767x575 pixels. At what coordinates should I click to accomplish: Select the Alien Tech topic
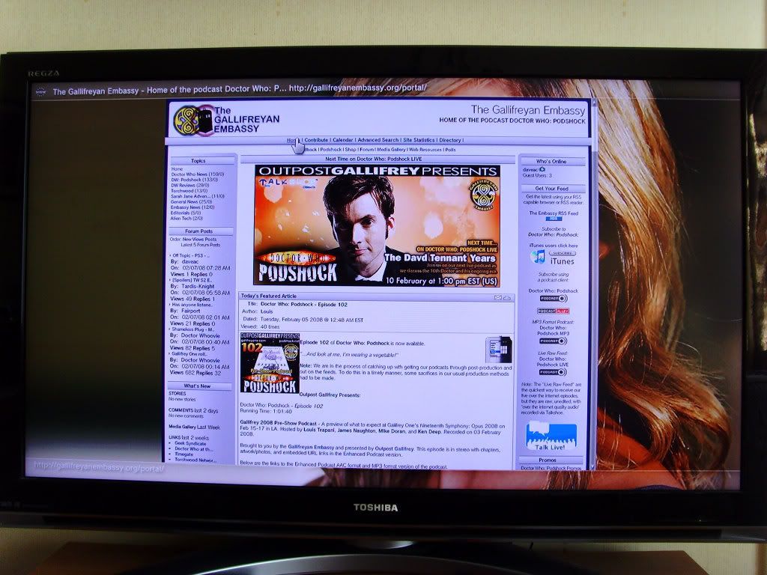(187, 219)
